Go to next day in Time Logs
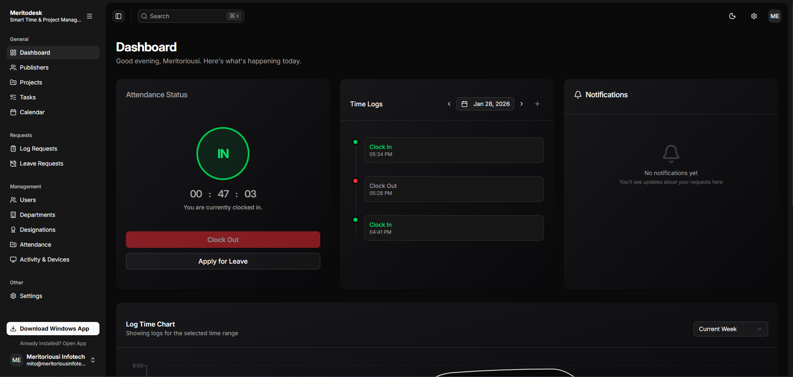 tap(522, 104)
